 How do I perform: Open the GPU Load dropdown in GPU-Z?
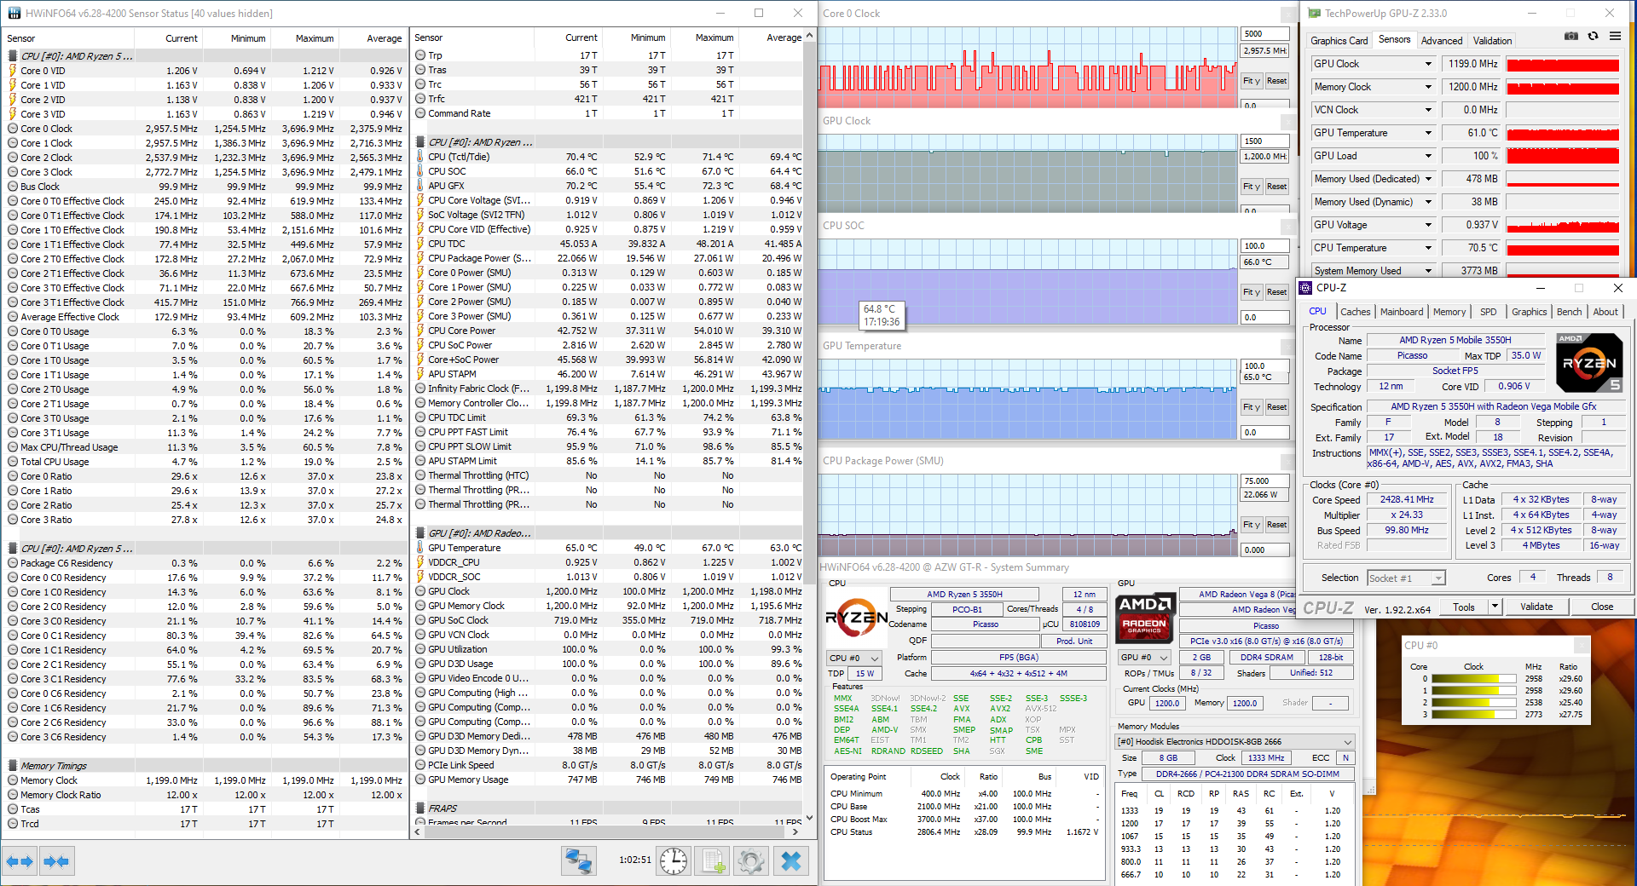click(x=1429, y=156)
